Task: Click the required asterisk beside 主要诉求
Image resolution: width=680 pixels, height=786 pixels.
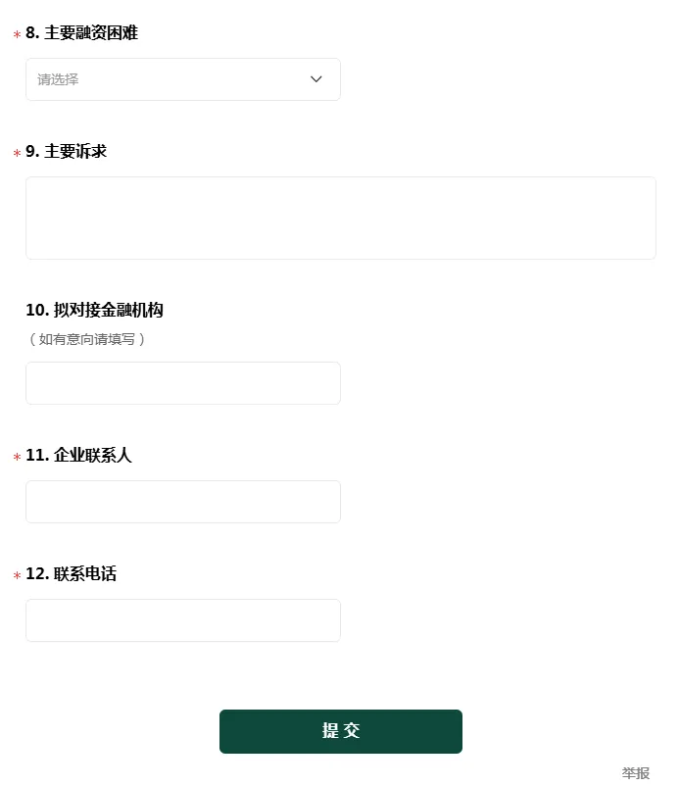Action: click(17, 154)
